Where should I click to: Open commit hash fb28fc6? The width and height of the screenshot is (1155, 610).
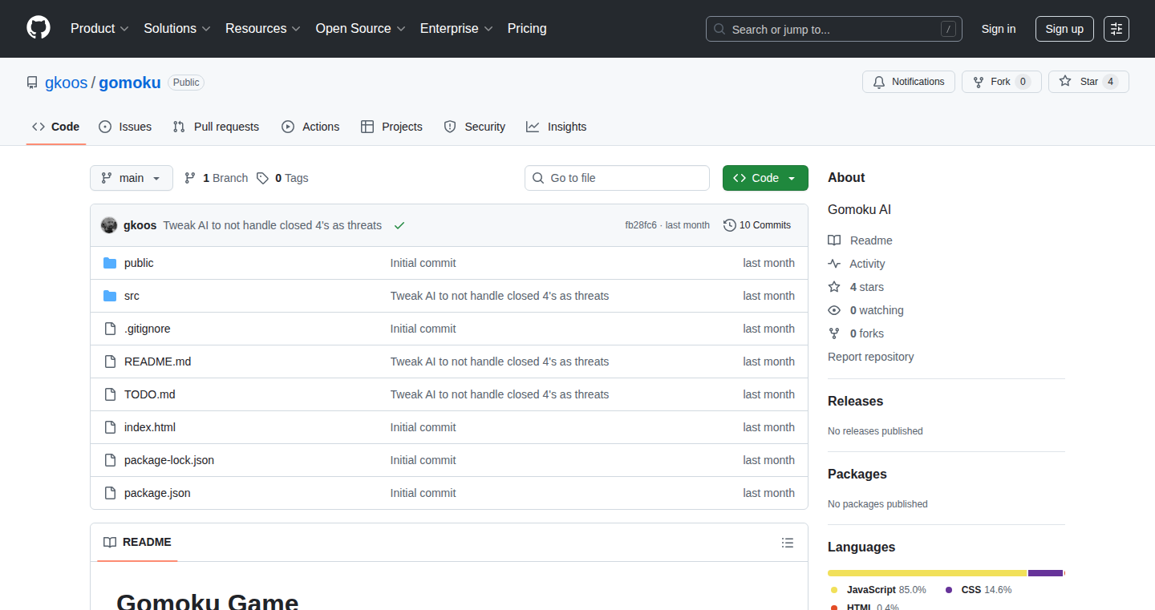tap(641, 225)
